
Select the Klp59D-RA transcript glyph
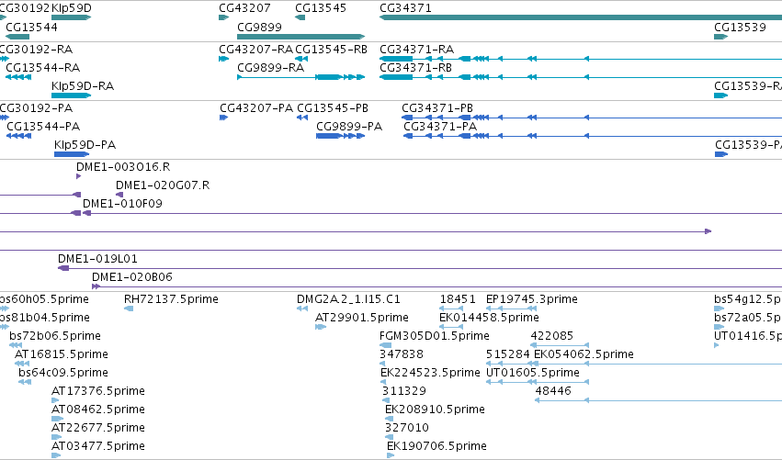click(72, 95)
